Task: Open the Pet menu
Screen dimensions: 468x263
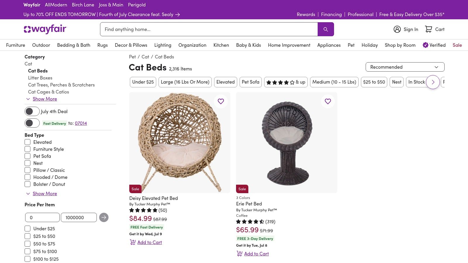Action: 351,45
